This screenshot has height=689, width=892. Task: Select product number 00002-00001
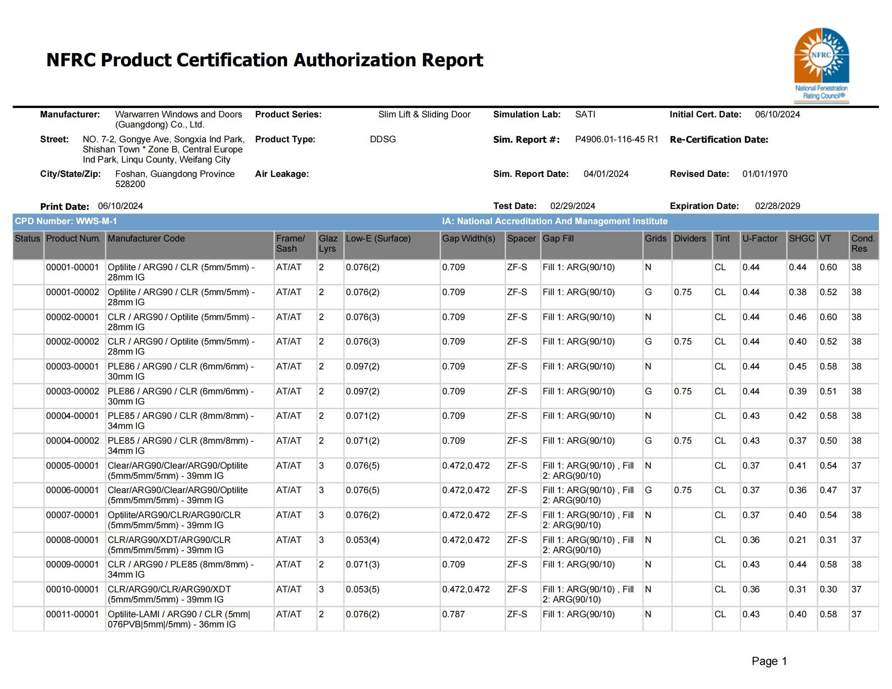tap(72, 317)
